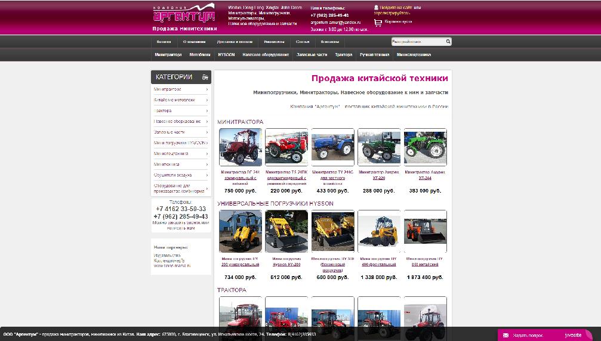This screenshot has height=341, width=601.
Task: Click the Минитрактор Амурец XT-244 title link
Action: (425, 175)
